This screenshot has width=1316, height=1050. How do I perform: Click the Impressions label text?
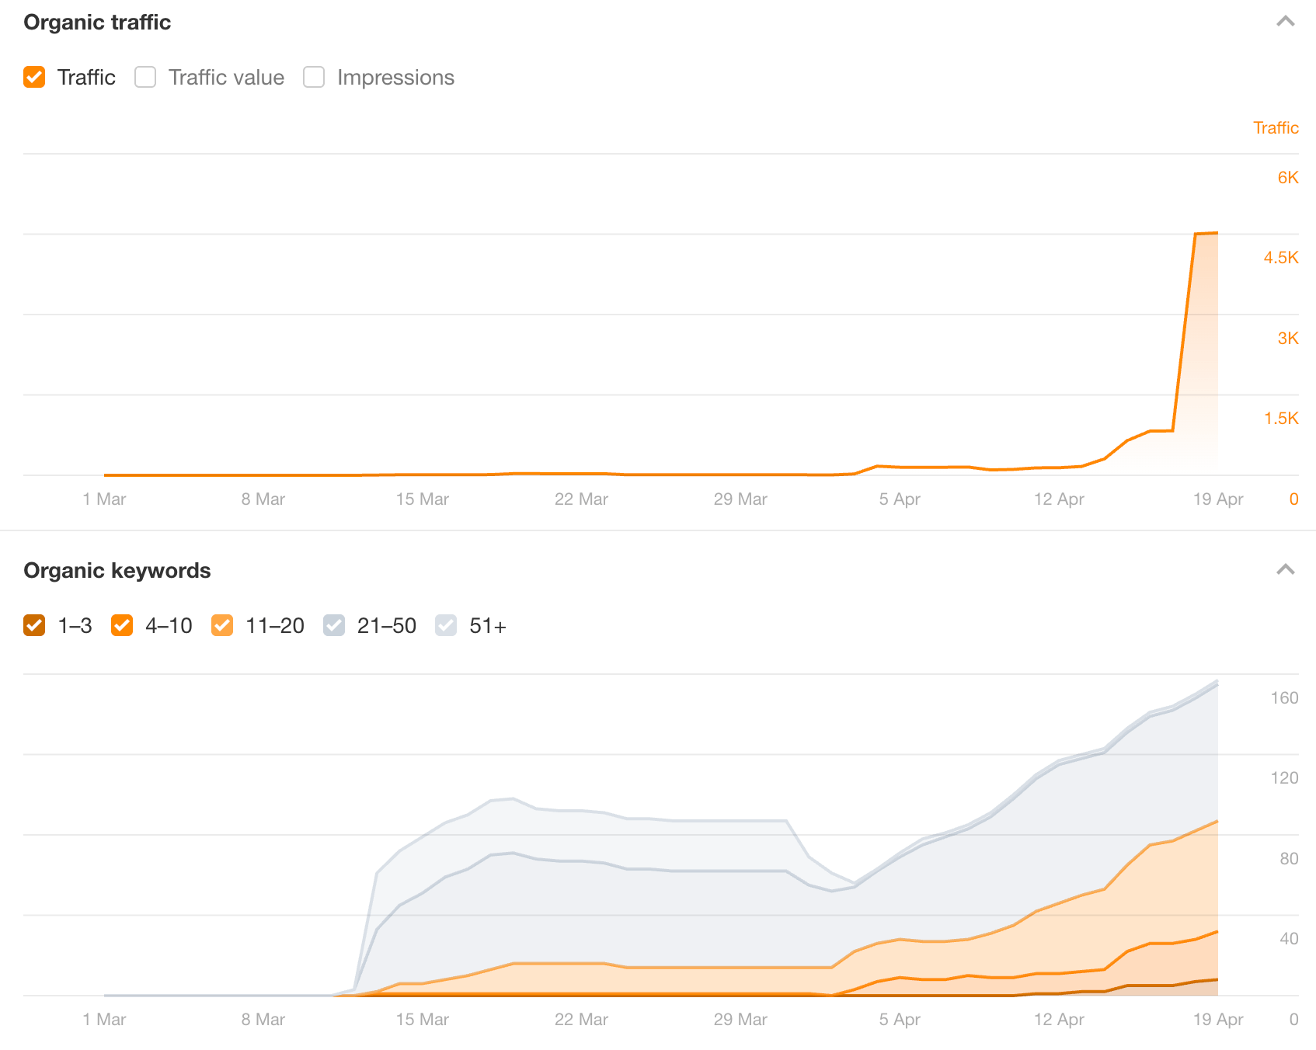click(x=395, y=78)
